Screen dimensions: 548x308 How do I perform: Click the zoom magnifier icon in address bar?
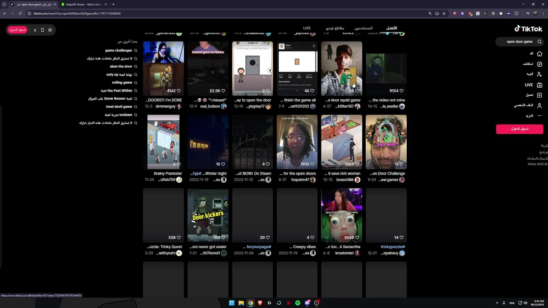[x=430, y=13]
